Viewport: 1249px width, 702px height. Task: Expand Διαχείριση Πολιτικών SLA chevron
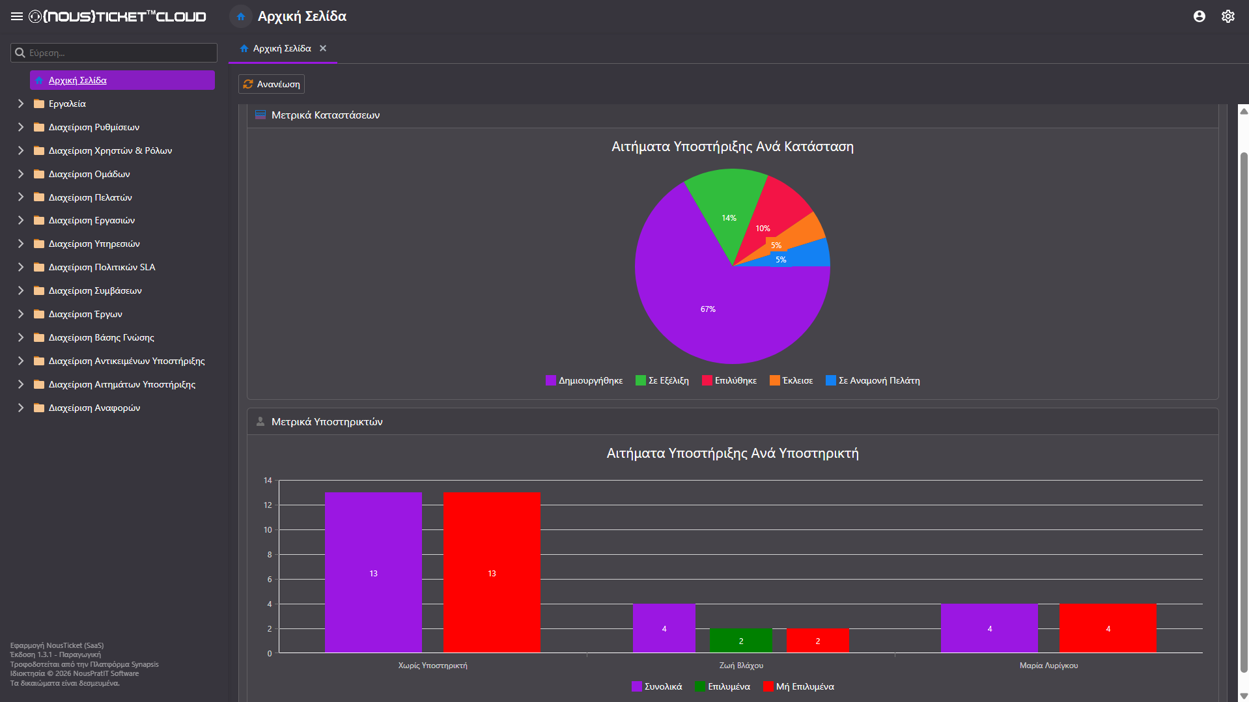21,267
